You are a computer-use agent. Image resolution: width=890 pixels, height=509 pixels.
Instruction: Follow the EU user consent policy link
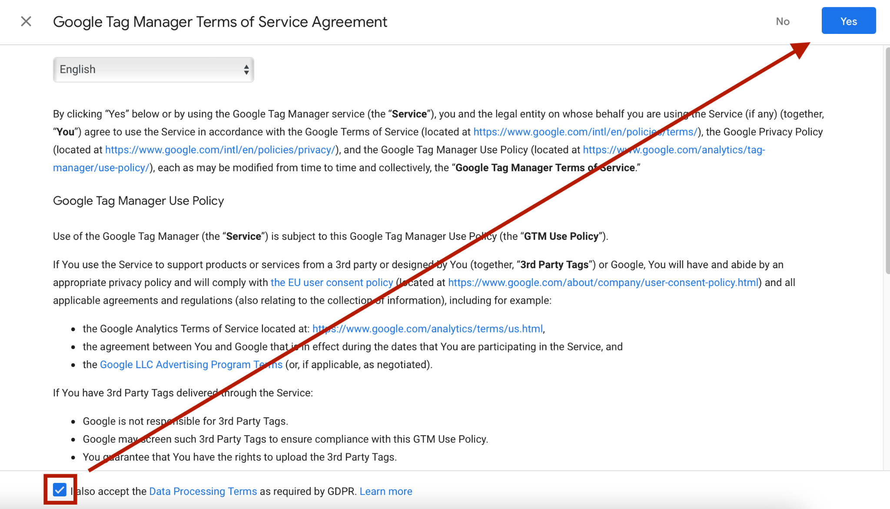[x=332, y=283]
